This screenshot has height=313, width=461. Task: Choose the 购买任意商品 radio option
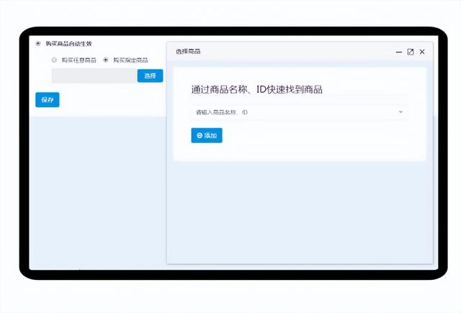point(54,60)
